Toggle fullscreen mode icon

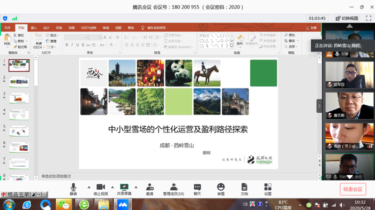[369, 18]
